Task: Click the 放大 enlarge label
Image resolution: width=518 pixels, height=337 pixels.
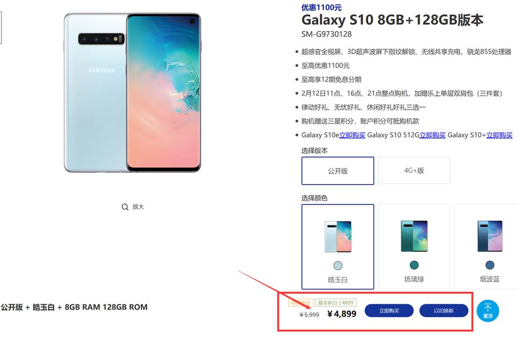Action: 138,207
